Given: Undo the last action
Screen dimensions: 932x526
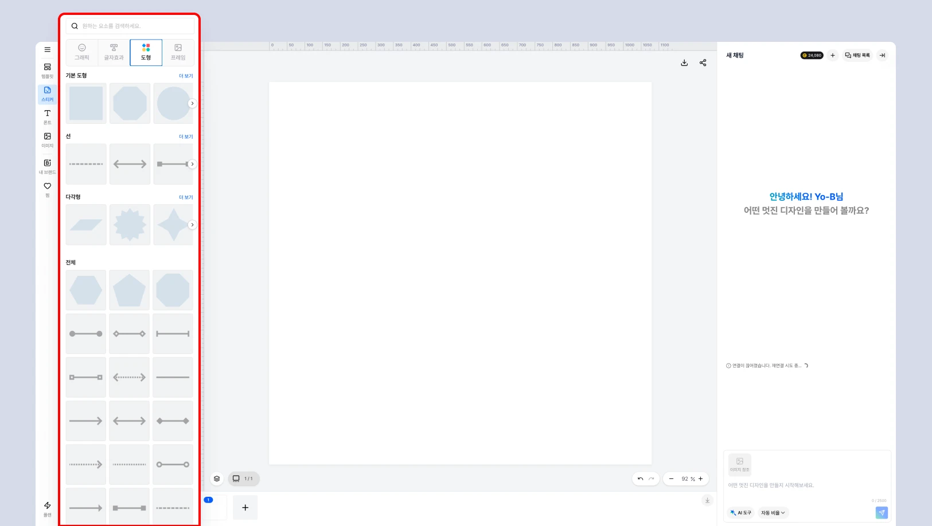Looking at the screenshot, I should (x=640, y=478).
